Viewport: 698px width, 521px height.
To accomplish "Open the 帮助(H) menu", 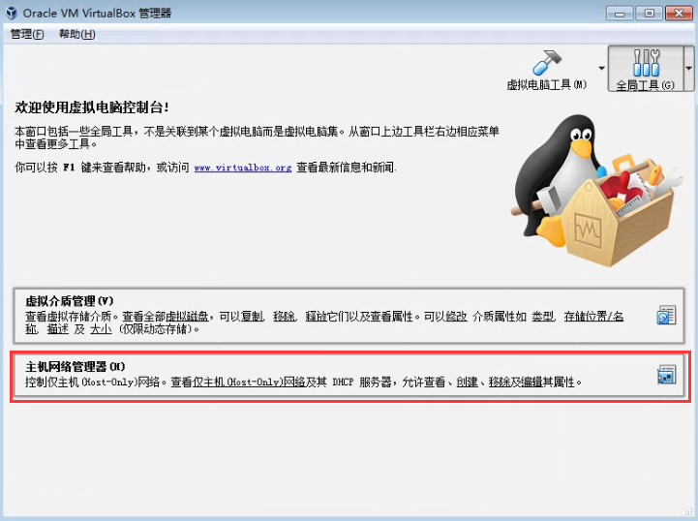I will click(x=77, y=34).
